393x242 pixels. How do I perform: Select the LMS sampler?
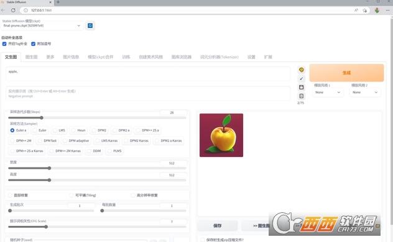(x=55, y=130)
